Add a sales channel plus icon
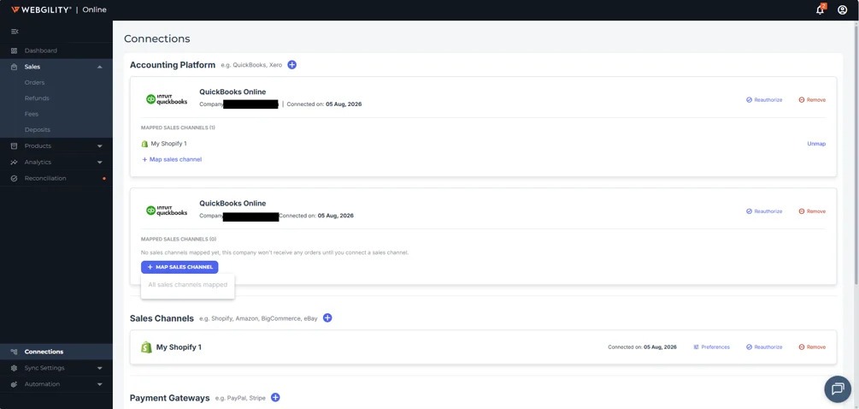 (327, 318)
